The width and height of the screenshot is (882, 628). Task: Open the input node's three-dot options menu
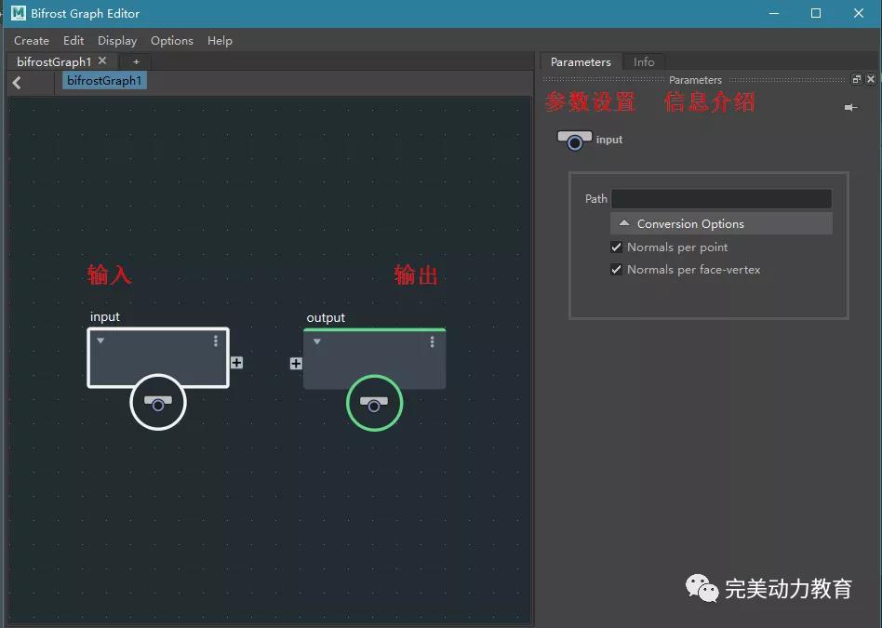click(216, 341)
